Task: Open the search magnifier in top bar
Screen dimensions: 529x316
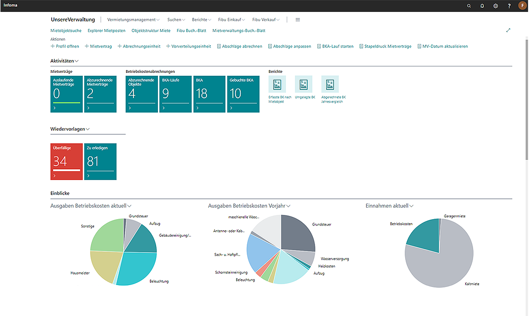Action: [469, 6]
